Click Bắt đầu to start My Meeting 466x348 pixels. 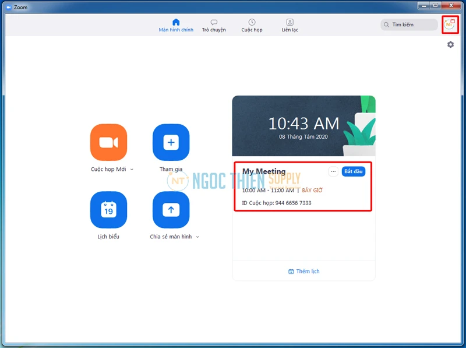pos(354,171)
